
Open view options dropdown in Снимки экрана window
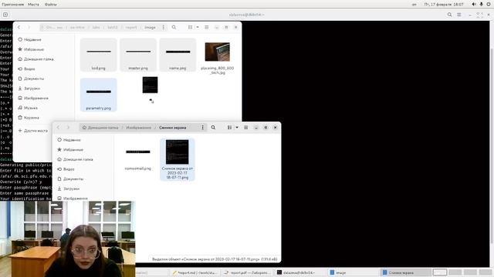click(x=237, y=128)
